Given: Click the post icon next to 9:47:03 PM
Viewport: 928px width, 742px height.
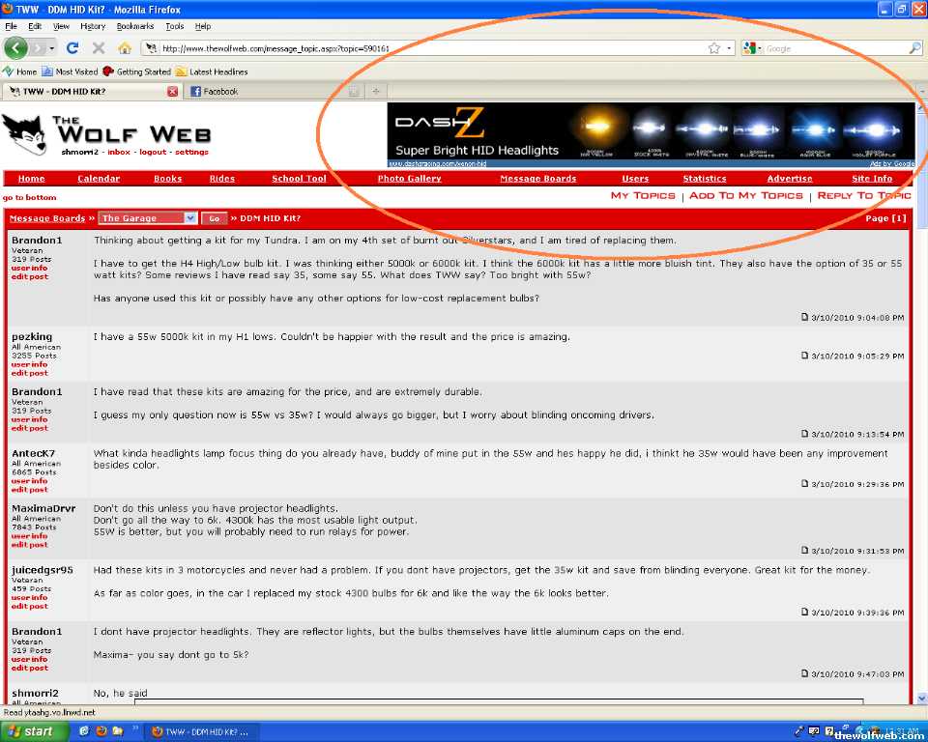Looking at the screenshot, I should pos(805,673).
